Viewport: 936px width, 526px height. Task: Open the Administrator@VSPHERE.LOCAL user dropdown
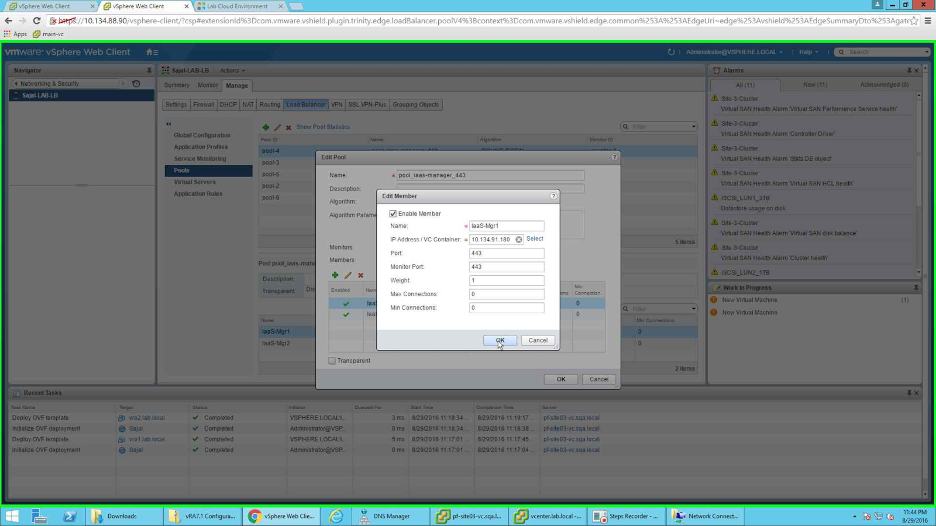(x=734, y=52)
